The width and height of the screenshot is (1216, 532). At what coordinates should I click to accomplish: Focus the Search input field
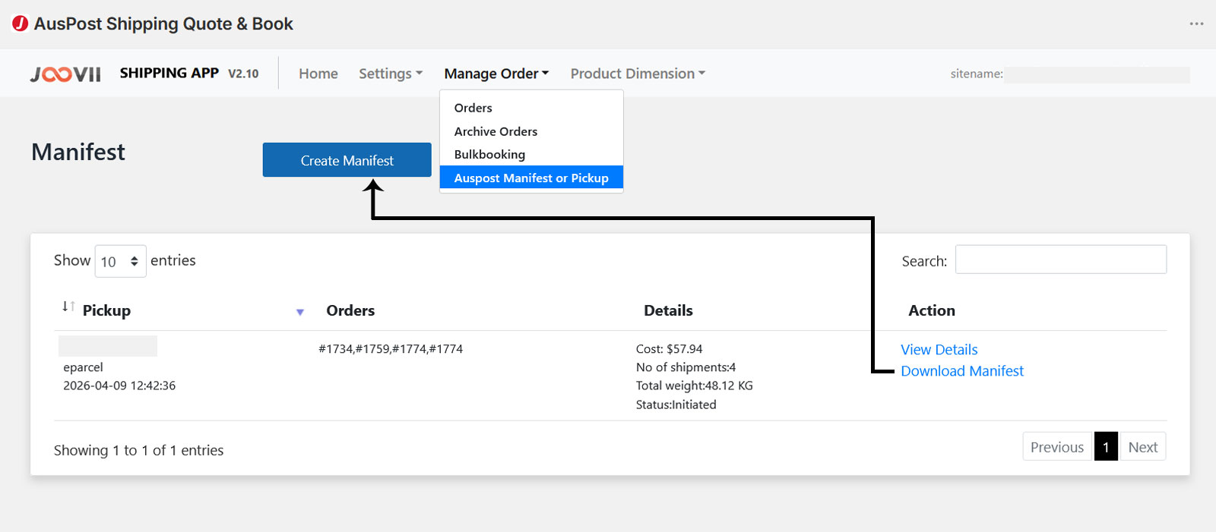pos(1060,260)
